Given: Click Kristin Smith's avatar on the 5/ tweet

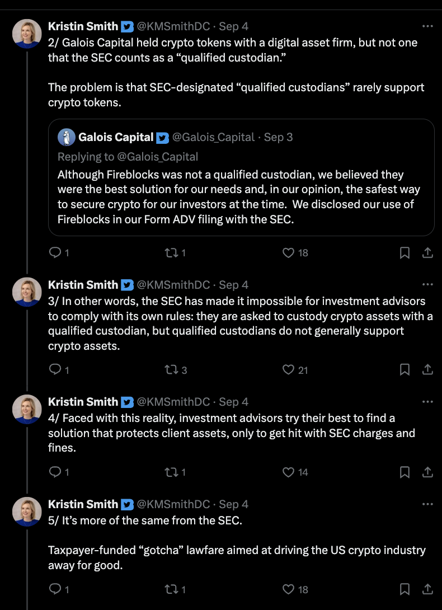Looking at the screenshot, I should (x=27, y=512).
